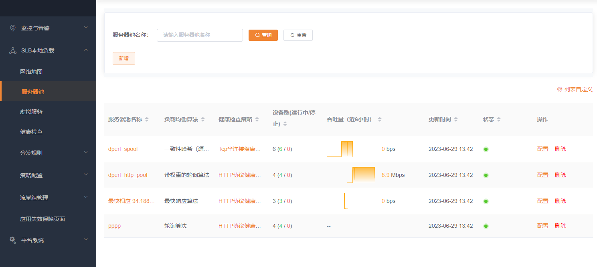Click green status dot for dperf_spool
The width and height of the screenshot is (597, 267).
[486, 149]
